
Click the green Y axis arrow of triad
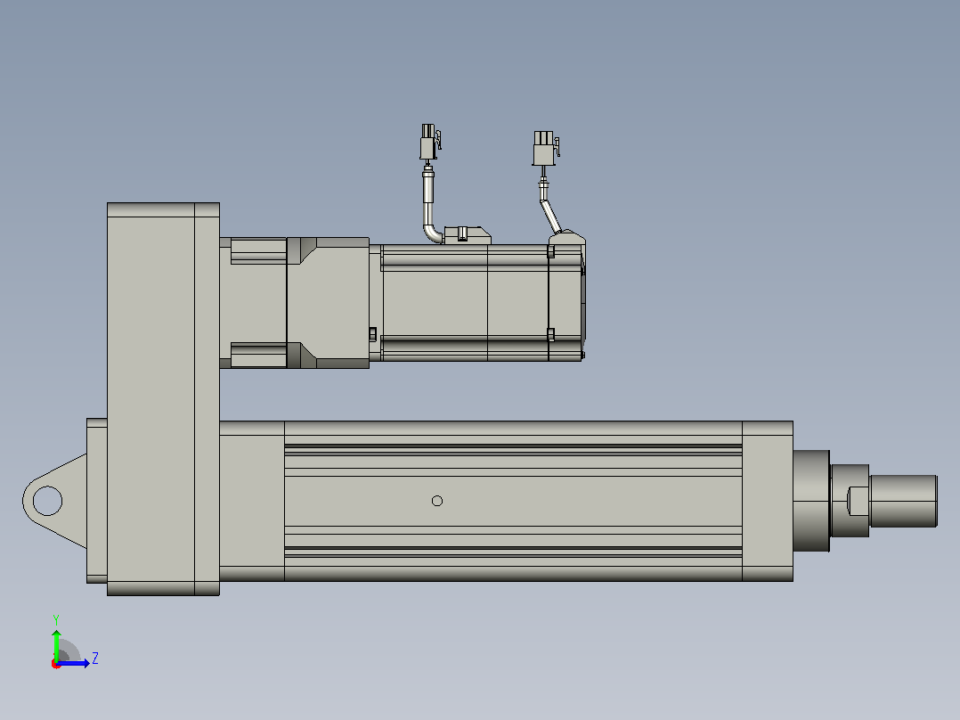[56, 644]
